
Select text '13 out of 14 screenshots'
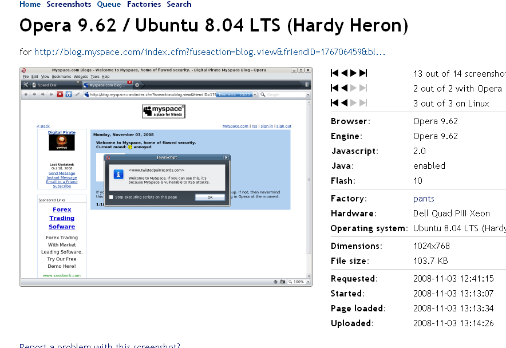click(460, 74)
